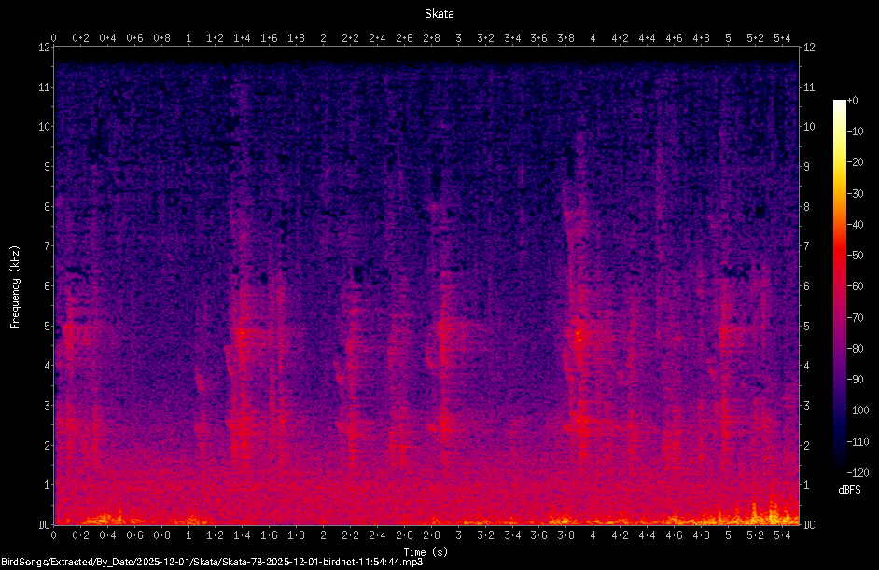
Task: Click the +0 mark on the dBFS scale
Action: pos(852,101)
